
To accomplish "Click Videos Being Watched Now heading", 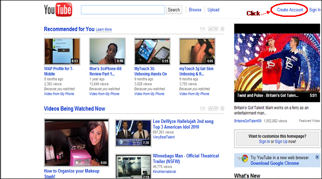I will click(74, 108).
